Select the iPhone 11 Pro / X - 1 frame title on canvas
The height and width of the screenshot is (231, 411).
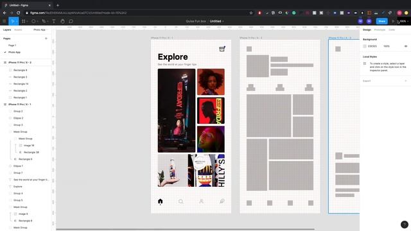[x=162, y=38]
